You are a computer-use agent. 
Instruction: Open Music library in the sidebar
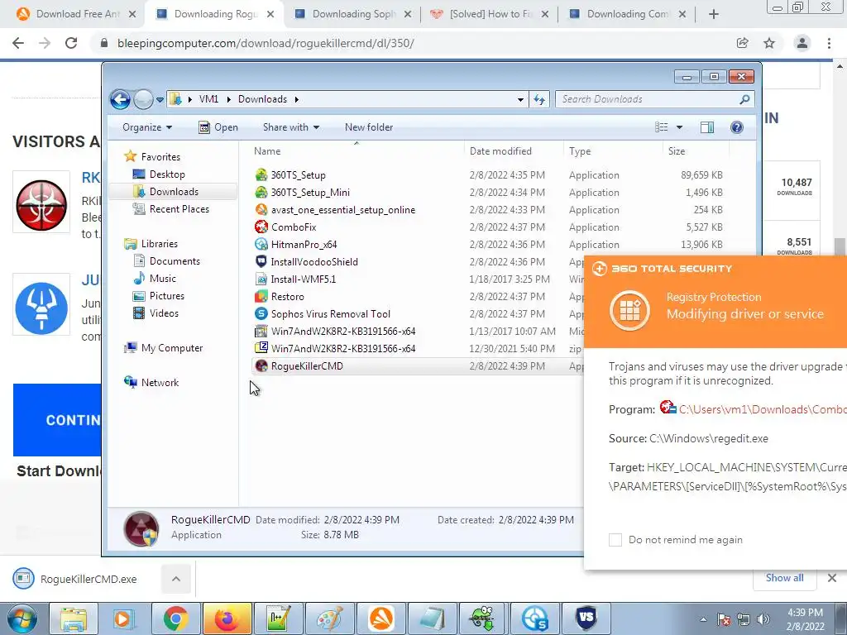coord(163,279)
